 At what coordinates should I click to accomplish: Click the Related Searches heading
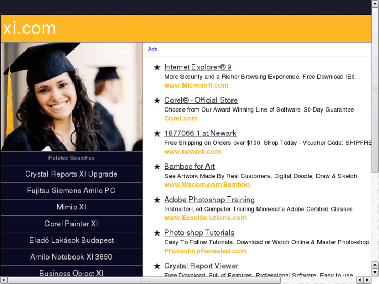pyautogui.click(x=71, y=158)
